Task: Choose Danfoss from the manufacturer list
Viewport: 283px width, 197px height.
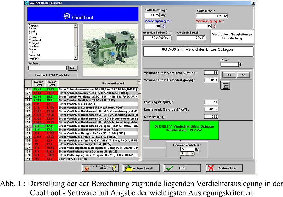Action: 34,46
